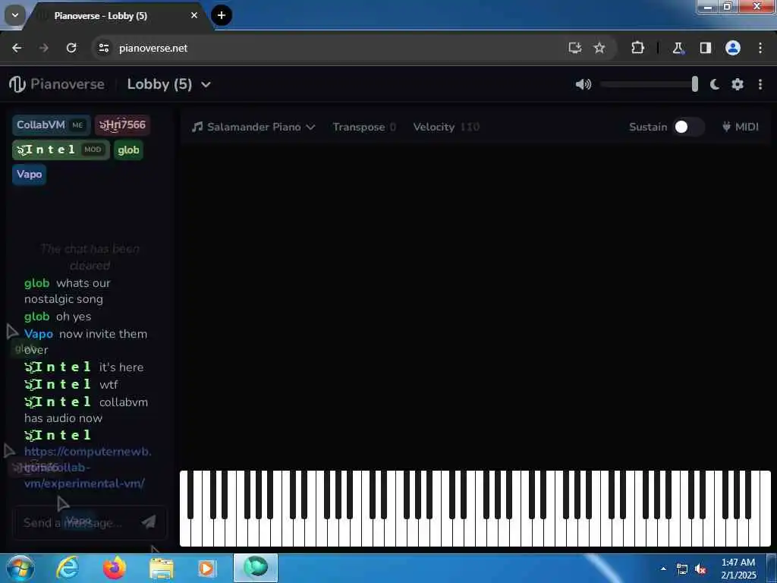Mute sound via the speaker icon

tap(584, 84)
